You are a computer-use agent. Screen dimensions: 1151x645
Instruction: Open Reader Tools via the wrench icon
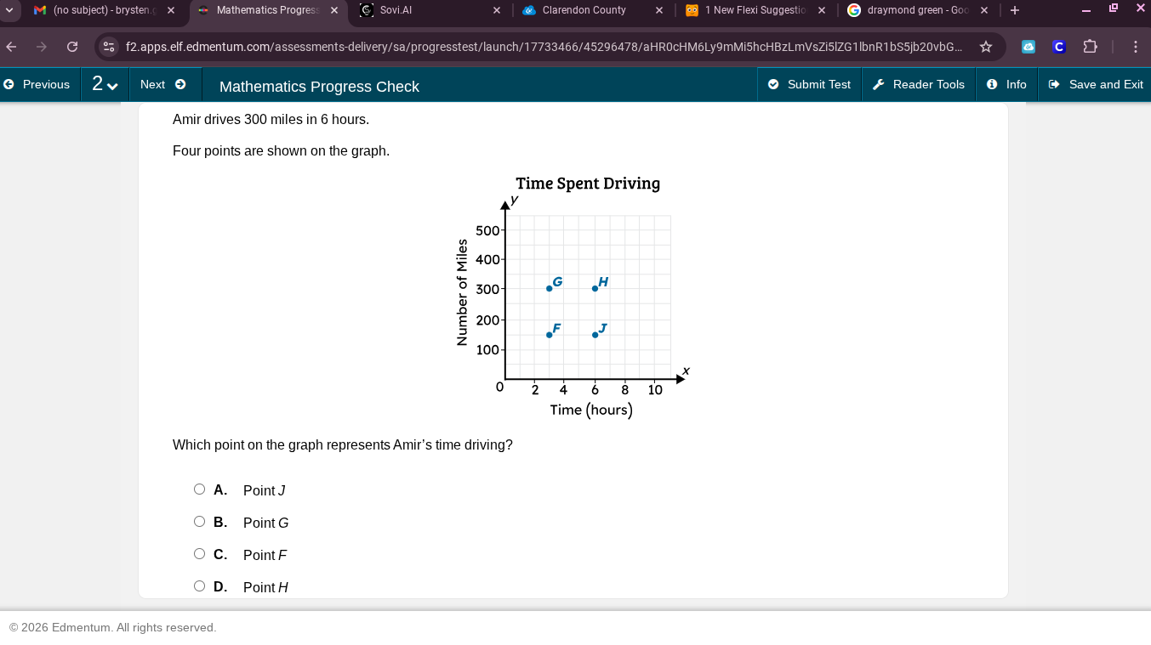tap(877, 84)
